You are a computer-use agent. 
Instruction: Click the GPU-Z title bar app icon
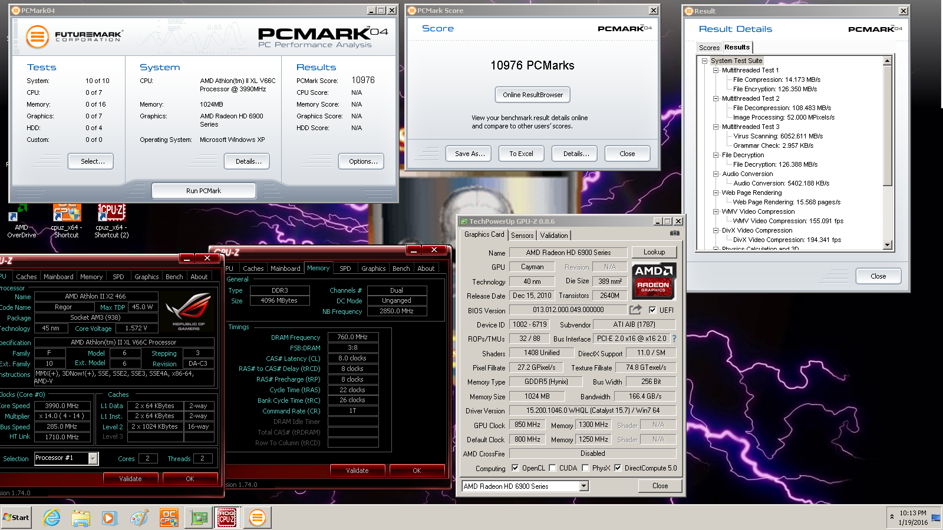pyautogui.click(x=464, y=221)
